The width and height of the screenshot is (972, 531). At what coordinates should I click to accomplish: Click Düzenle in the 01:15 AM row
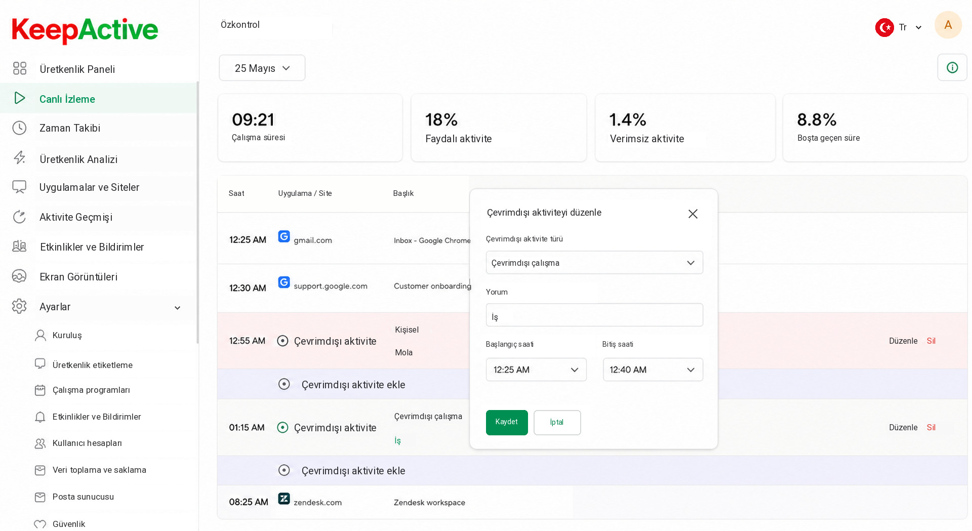[x=903, y=427]
